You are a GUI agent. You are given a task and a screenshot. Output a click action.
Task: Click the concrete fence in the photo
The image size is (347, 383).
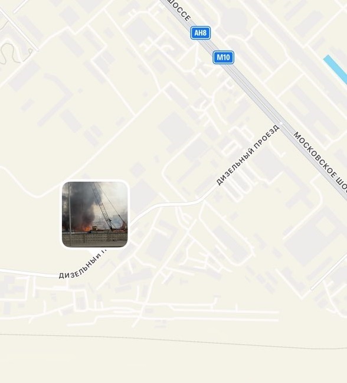[95, 237]
